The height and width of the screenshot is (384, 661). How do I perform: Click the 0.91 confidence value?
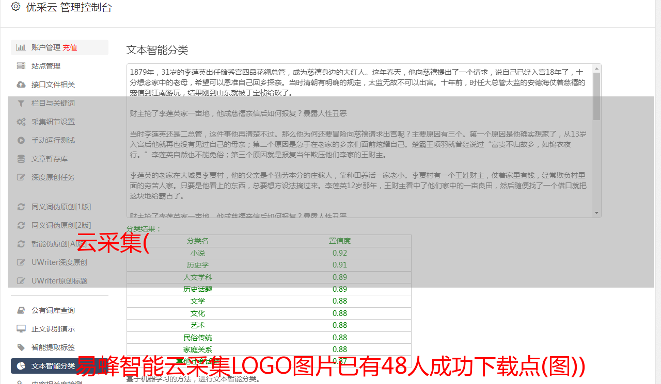pos(340,265)
